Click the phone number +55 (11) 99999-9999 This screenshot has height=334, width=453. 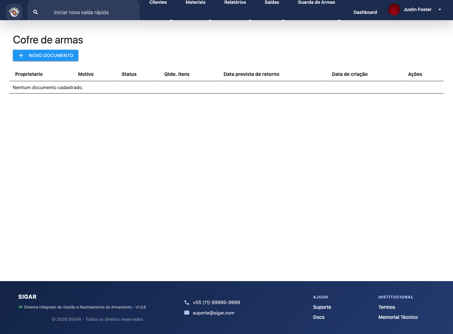(x=216, y=303)
